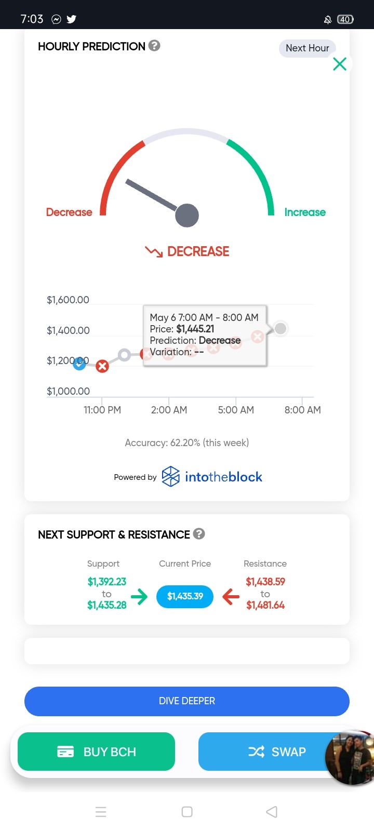Tap the gauge needle hub
374x831 pixels.
[187, 216]
